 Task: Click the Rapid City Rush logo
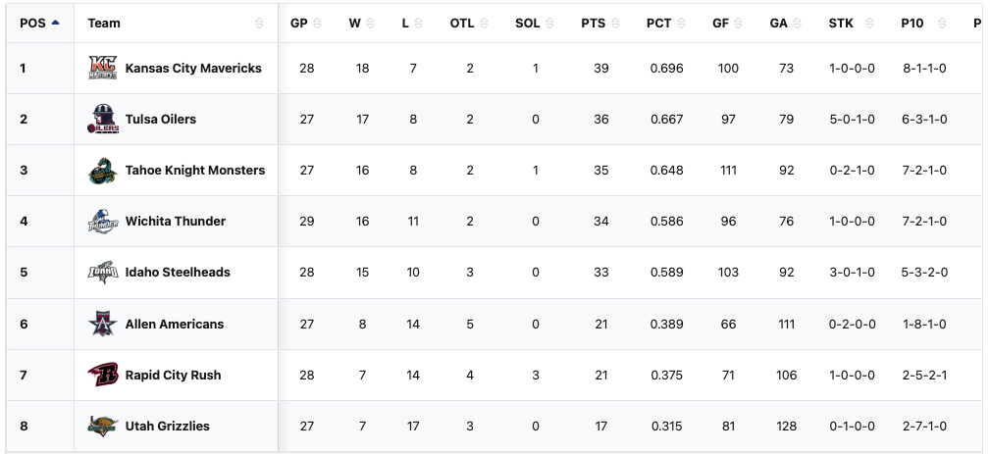(x=102, y=375)
